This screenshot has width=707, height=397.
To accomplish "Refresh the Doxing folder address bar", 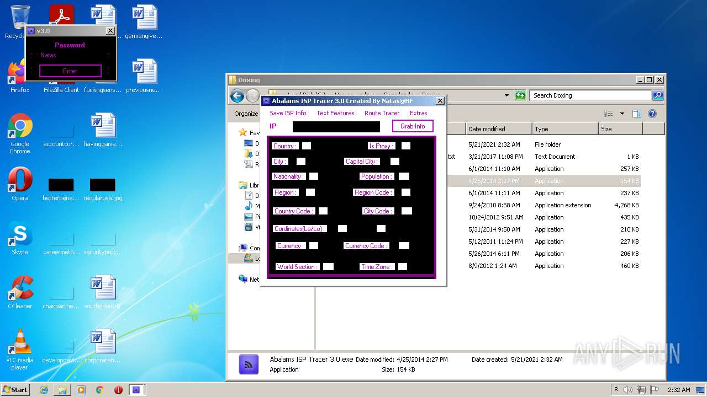I will 520,95.
